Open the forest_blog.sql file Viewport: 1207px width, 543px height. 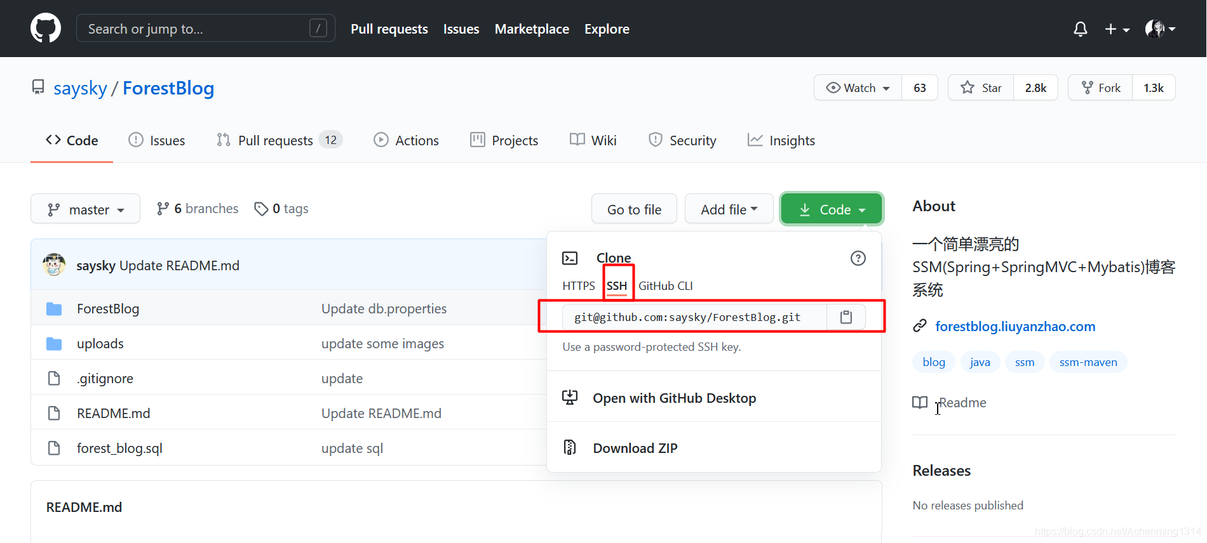(119, 448)
